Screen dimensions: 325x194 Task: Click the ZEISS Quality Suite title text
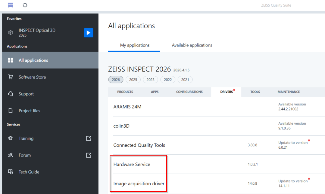click(276, 5)
